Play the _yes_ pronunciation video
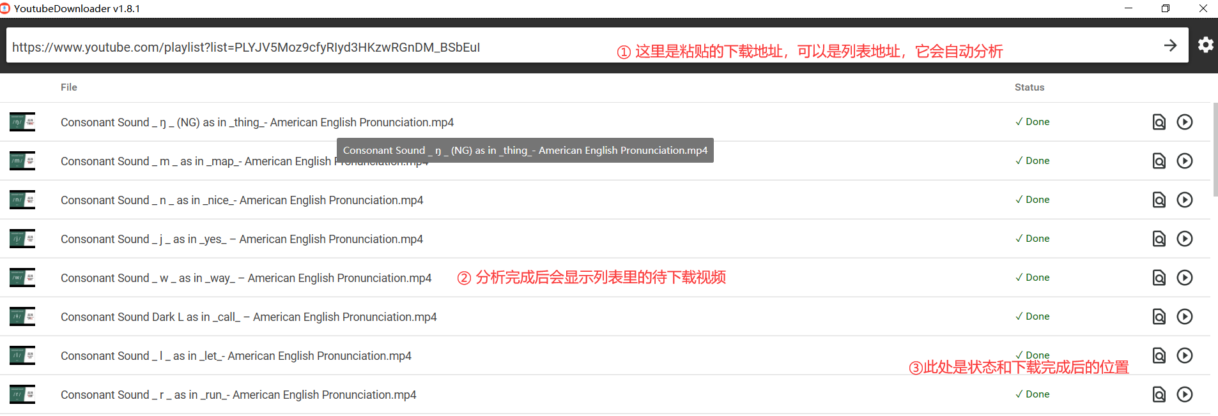The width and height of the screenshot is (1218, 416). click(1185, 239)
